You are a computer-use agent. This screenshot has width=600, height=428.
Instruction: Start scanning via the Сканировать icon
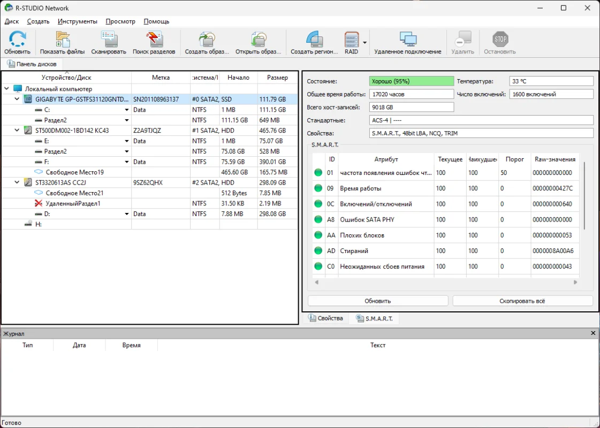[x=109, y=39]
